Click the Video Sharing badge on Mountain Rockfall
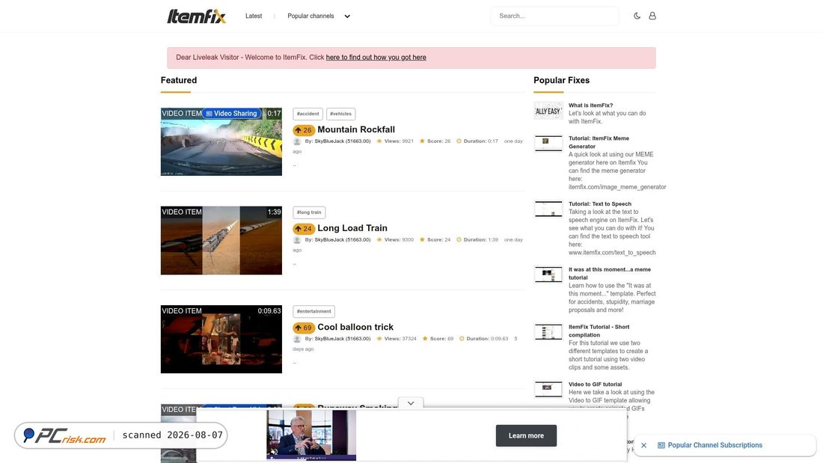Image resolution: width=823 pixels, height=463 pixels. (231, 114)
